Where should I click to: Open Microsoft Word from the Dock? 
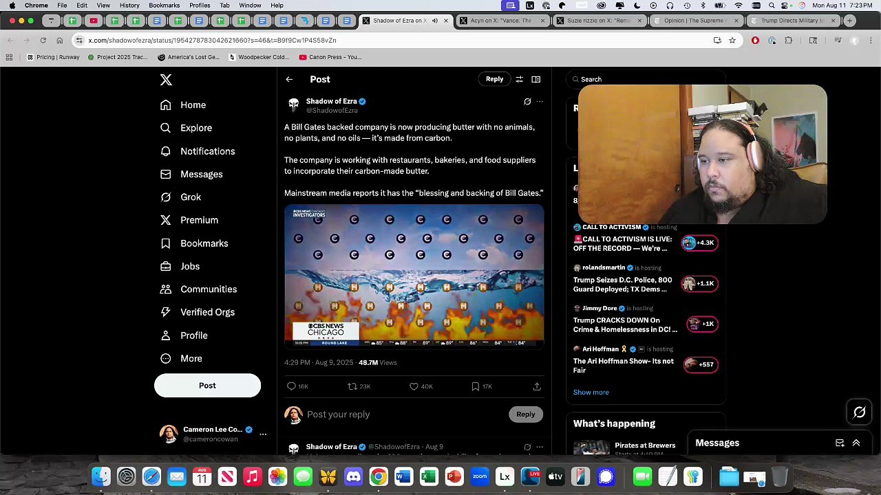pyautogui.click(x=404, y=476)
